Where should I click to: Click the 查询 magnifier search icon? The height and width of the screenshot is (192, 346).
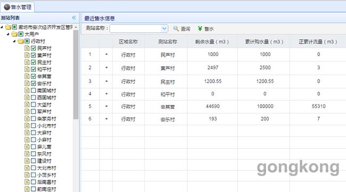point(176,29)
